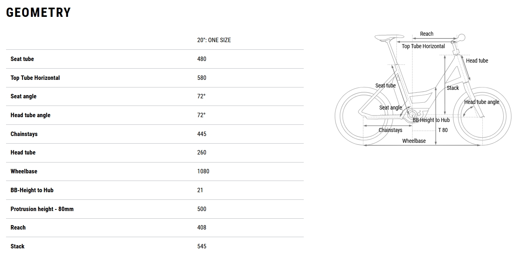Screen dimensions: 525x256
Task: Click the '20": ONE SIZE' column header
Action: click(214, 40)
